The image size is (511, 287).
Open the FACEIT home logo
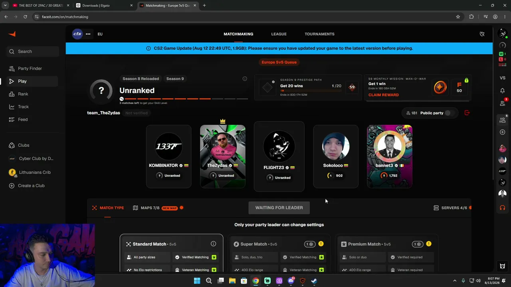point(12,34)
